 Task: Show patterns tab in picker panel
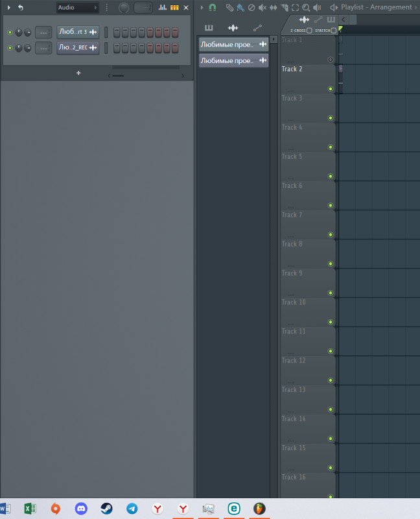tap(209, 28)
